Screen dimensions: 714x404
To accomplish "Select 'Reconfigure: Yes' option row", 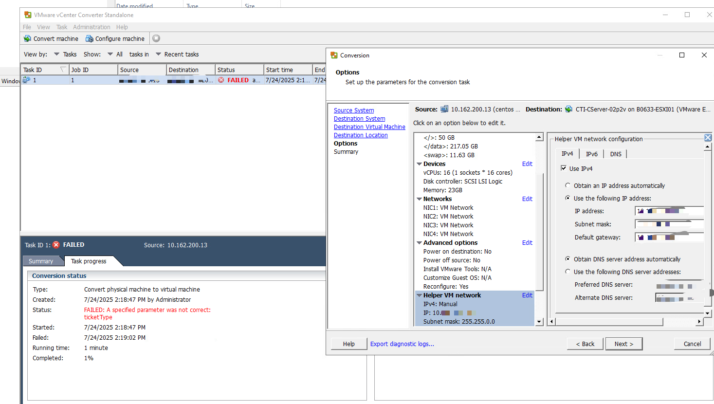I will (x=446, y=287).
